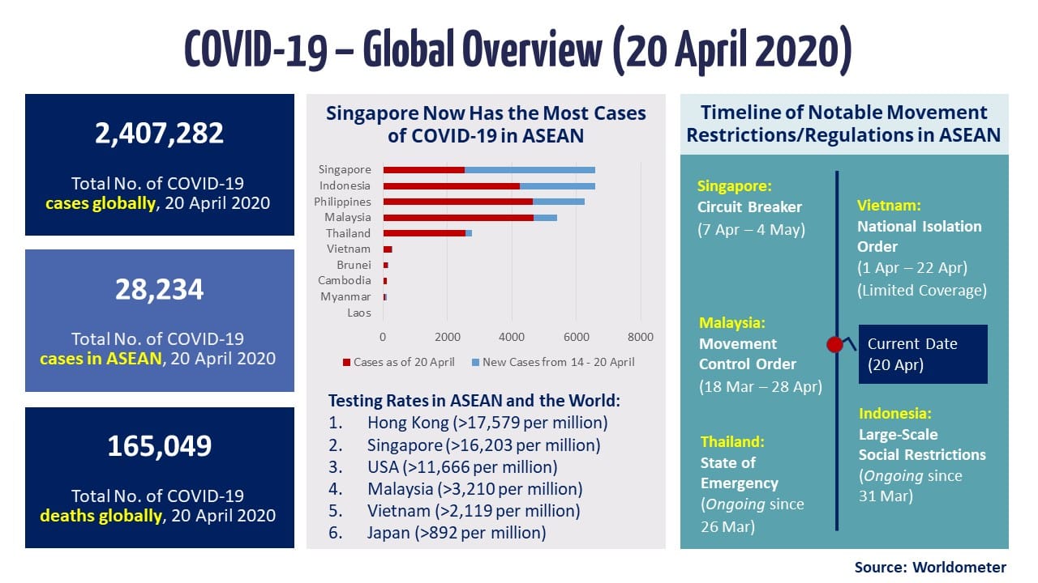Select the ASEAN cases card showing 28,234
Image resolution: width=1038 pixels, height=583 pixels.
pos(159,316)
